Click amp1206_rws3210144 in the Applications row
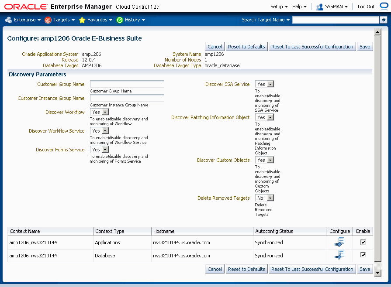This screenshot has width=391, height=287. click(x=33, y=243)
